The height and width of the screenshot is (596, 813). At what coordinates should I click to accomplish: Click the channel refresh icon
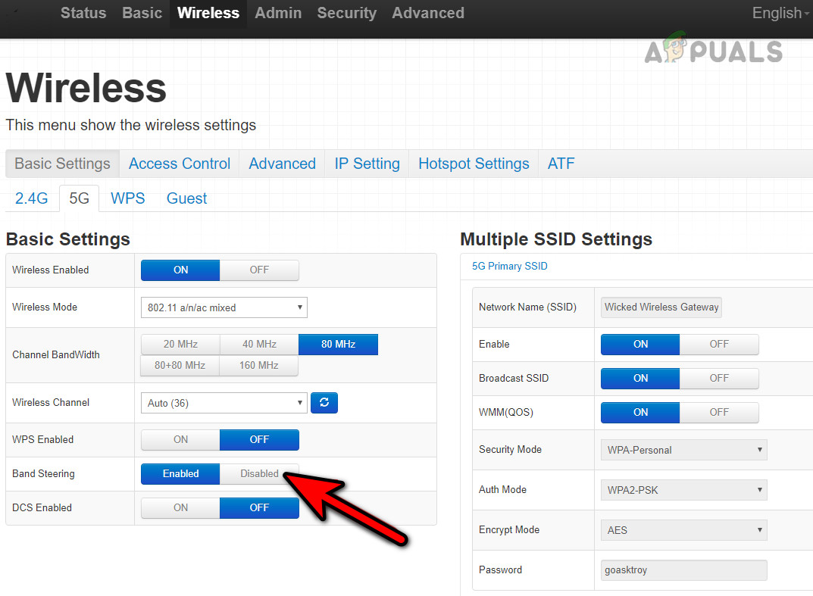[324, 402]
